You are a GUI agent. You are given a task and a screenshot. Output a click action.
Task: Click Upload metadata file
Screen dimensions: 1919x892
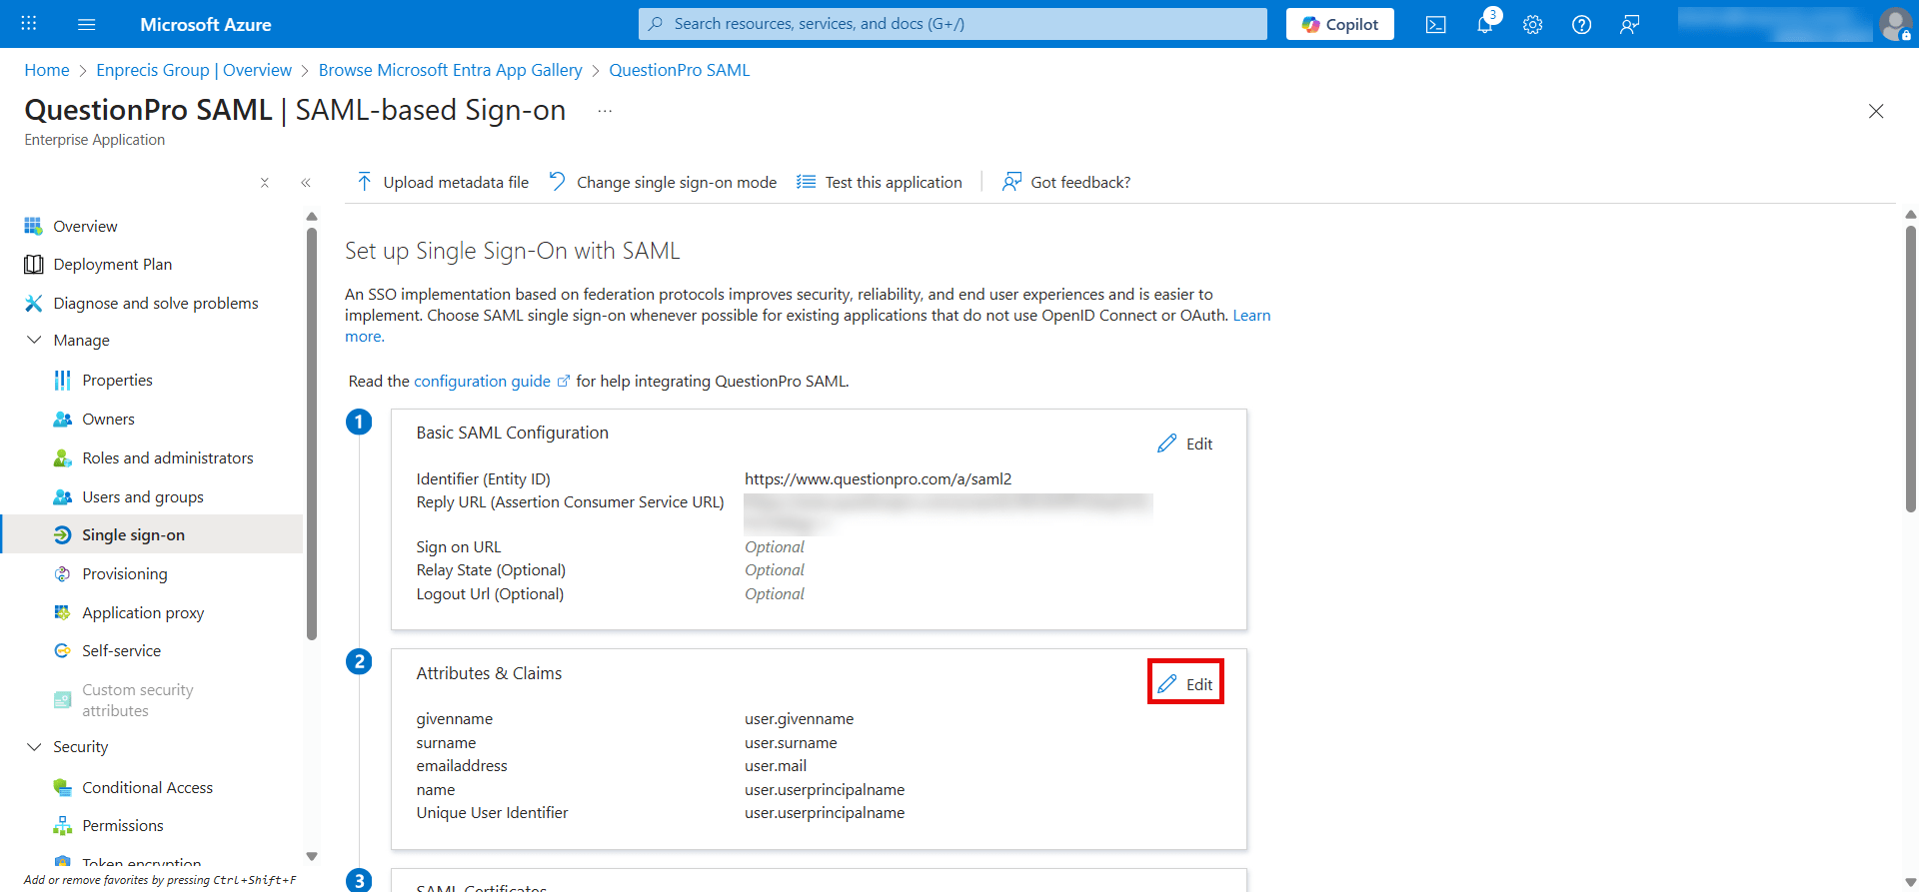click(443, 182)
